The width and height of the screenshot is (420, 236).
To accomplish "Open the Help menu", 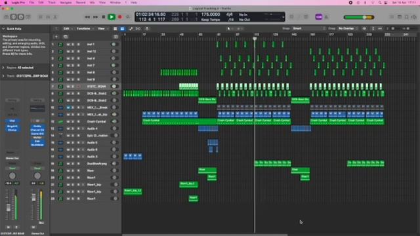I will click(134, 3).
